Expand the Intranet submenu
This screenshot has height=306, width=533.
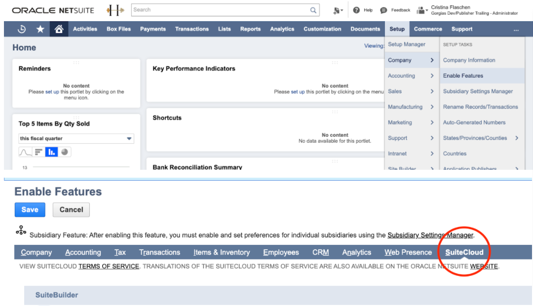click(412, 153)
